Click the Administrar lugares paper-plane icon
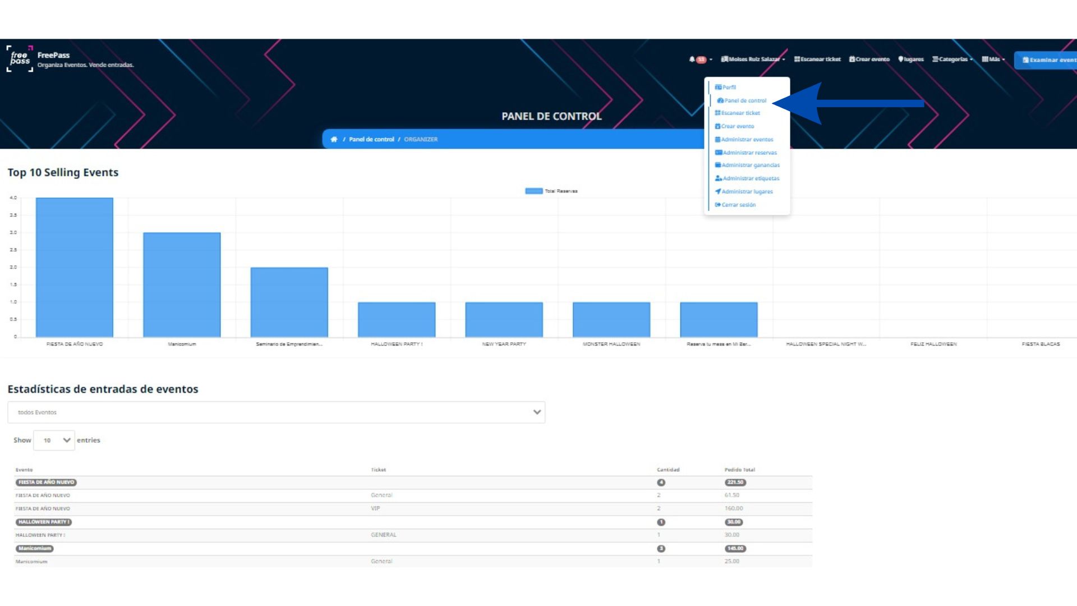The width and height of the screenshot is (1077, 606). coord(717,191)
